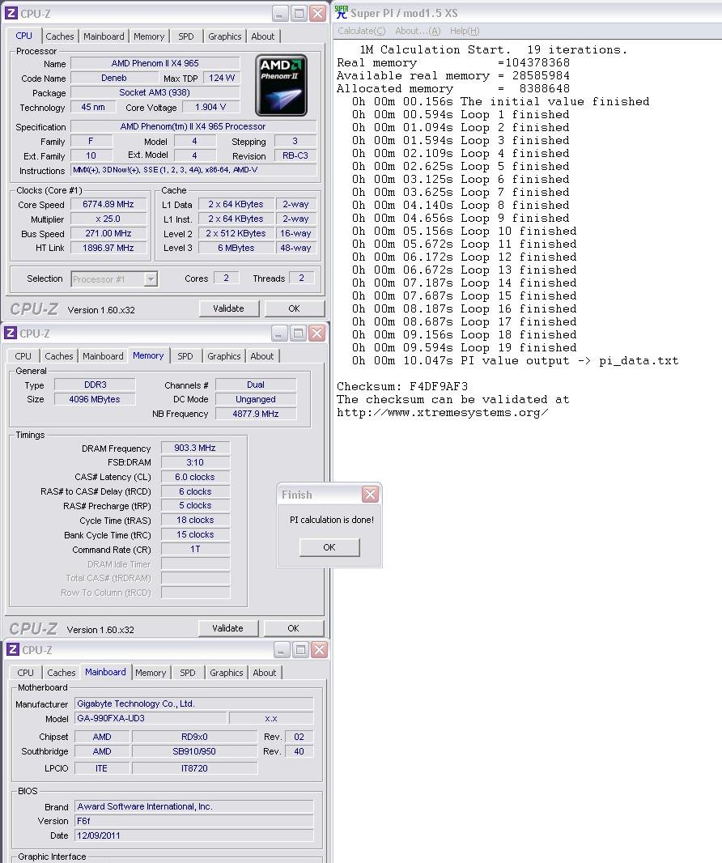Screen dimensions: 722x863
Task: Click the Southbridge model SB910/950
Action: [x=194, y=751]
